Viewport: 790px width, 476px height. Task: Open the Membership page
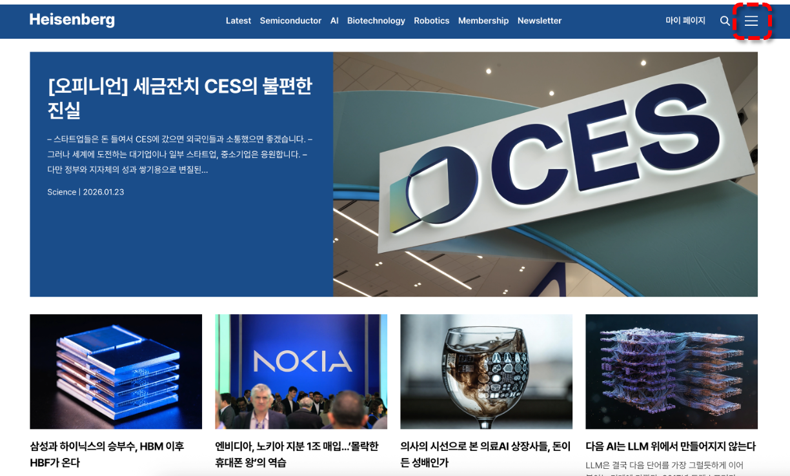483,21
